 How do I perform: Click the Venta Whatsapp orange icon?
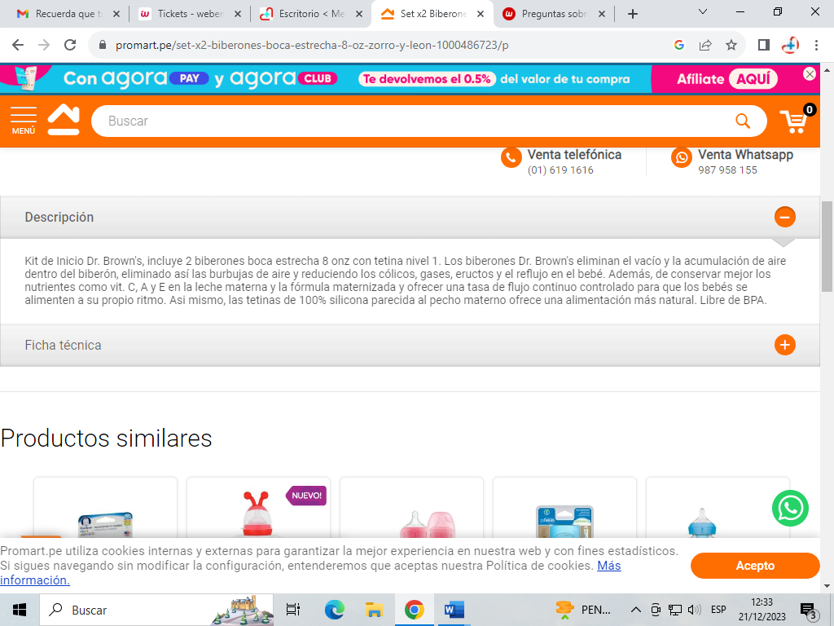tap(682, 157)
